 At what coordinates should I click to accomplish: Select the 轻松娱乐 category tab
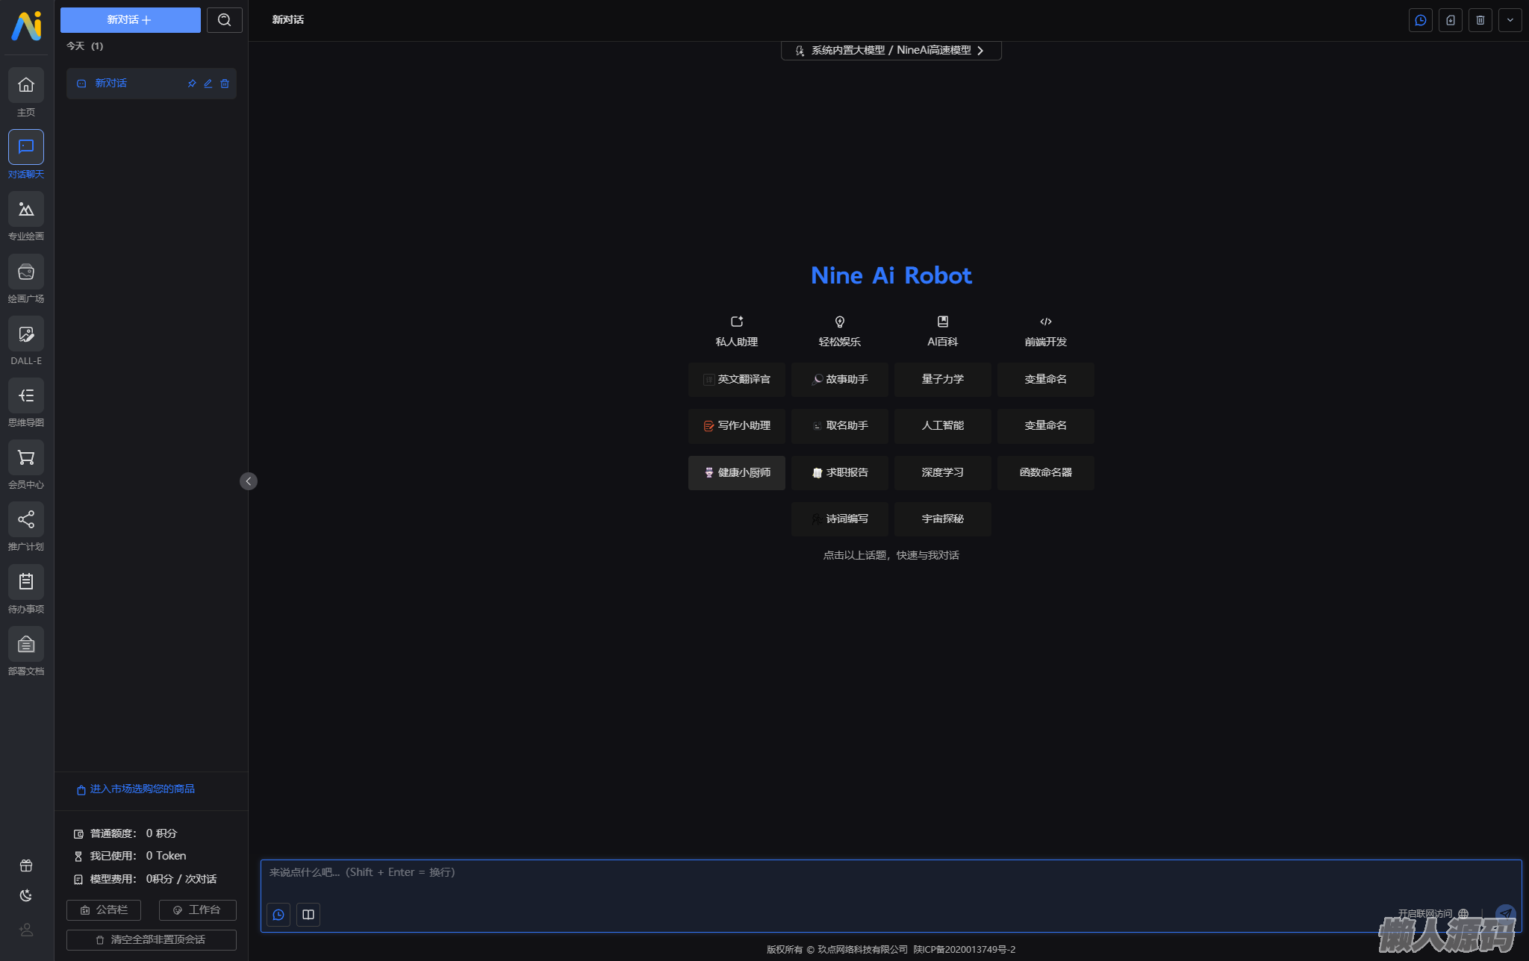[x=839, y=331]
